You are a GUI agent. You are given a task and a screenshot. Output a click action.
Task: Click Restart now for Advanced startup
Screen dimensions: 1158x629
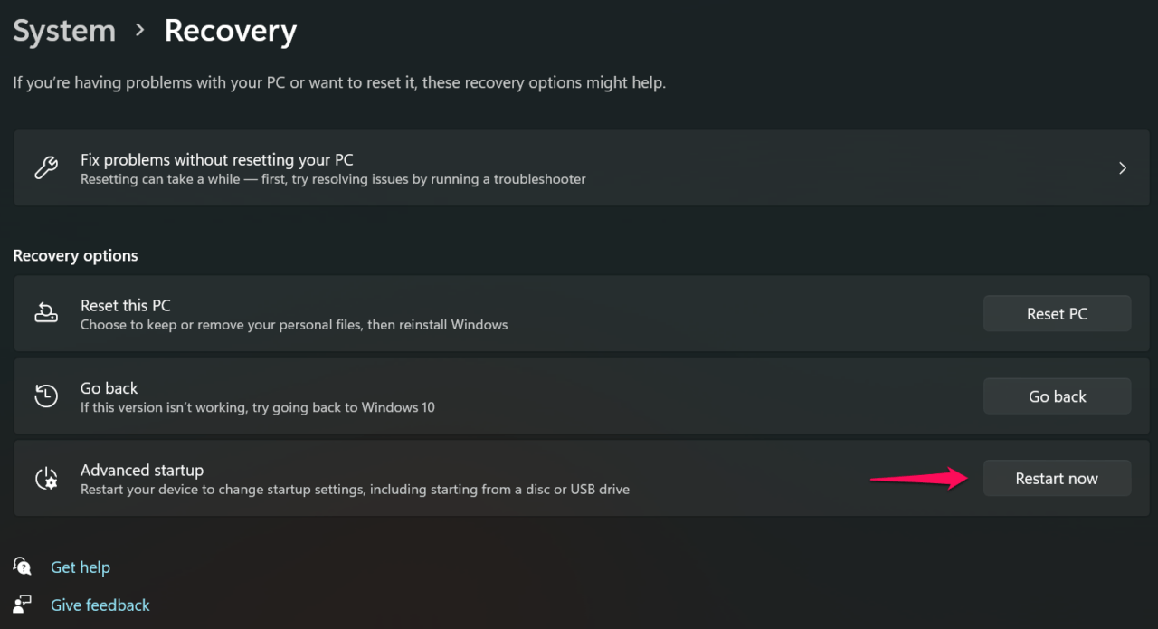click(1057, 478)
